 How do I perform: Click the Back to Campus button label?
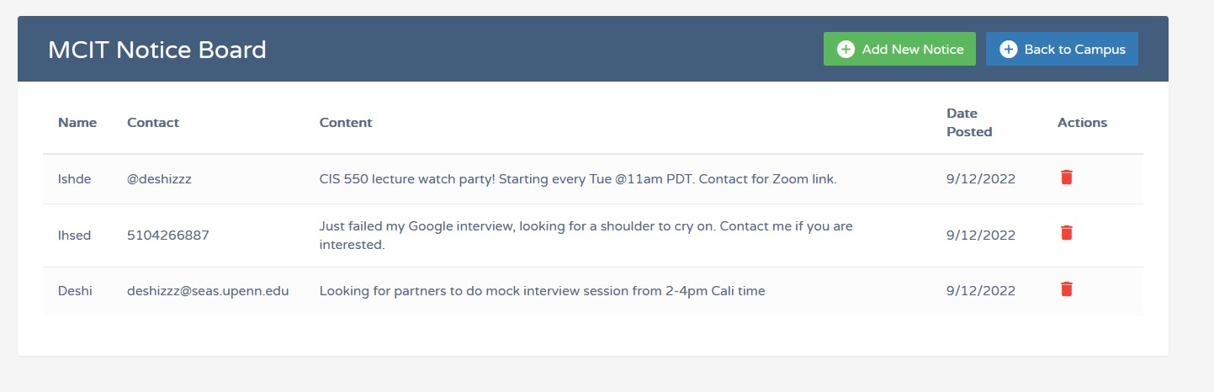pyautogui.click(x=1074, y=50)
